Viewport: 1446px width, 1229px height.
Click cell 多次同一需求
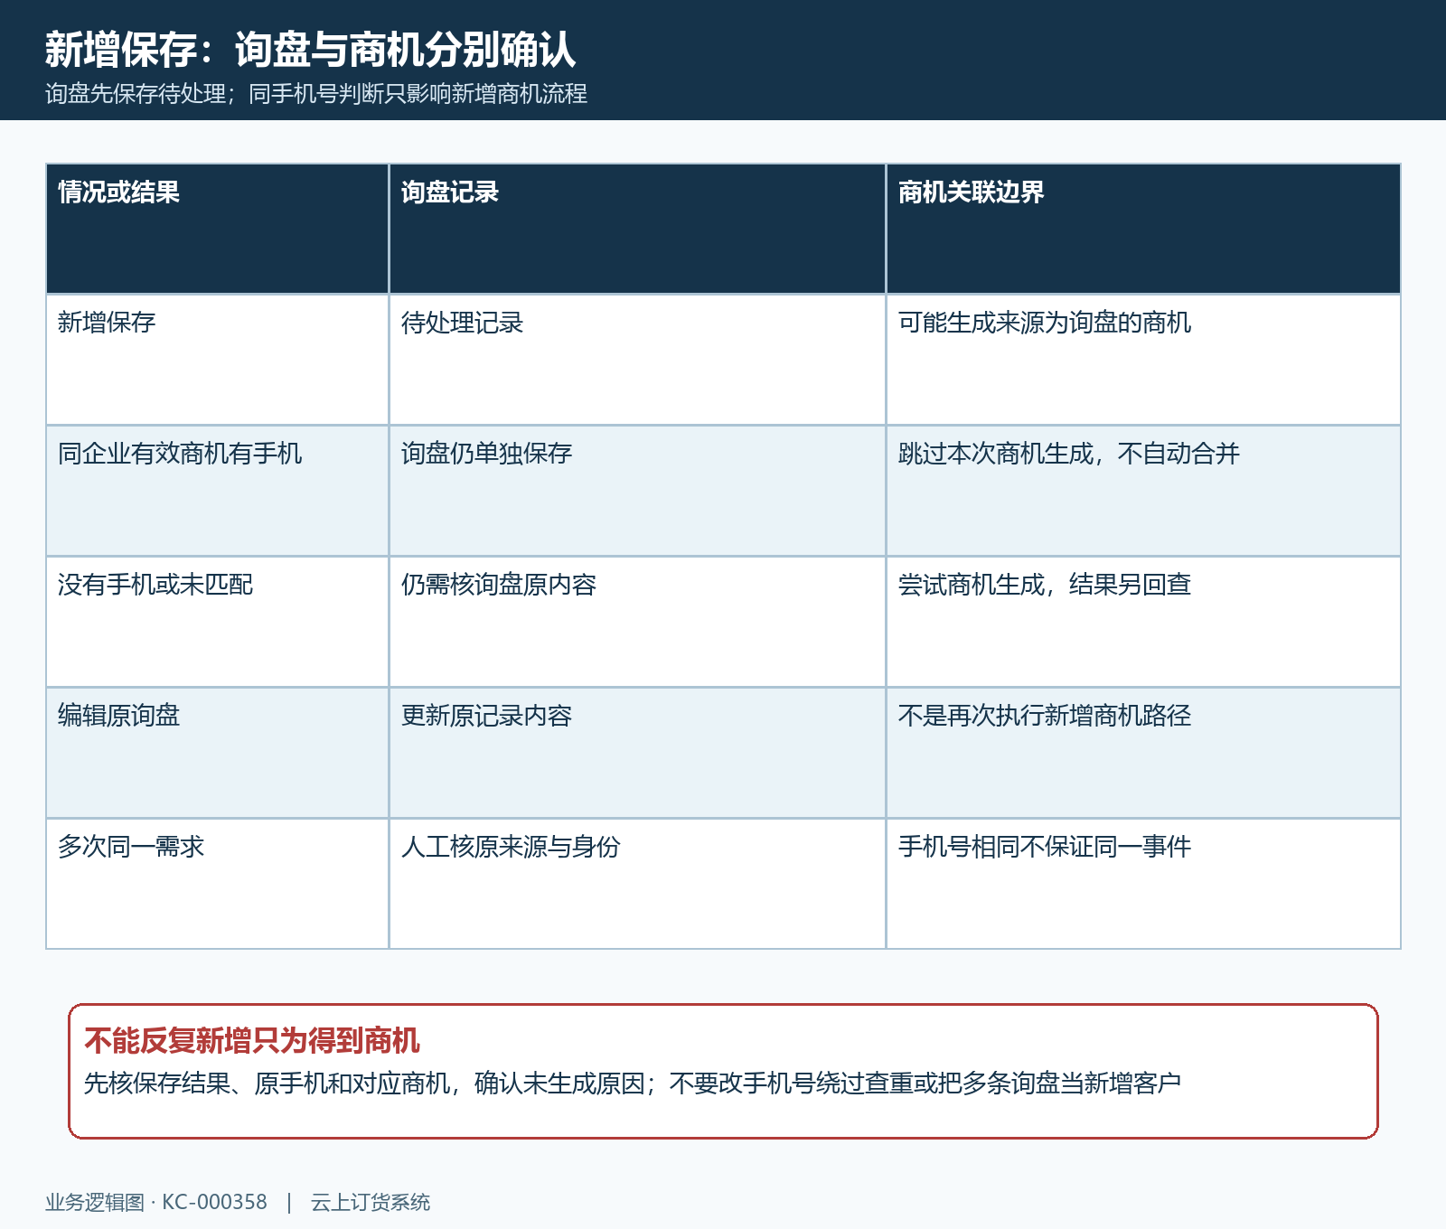(217, 884)
